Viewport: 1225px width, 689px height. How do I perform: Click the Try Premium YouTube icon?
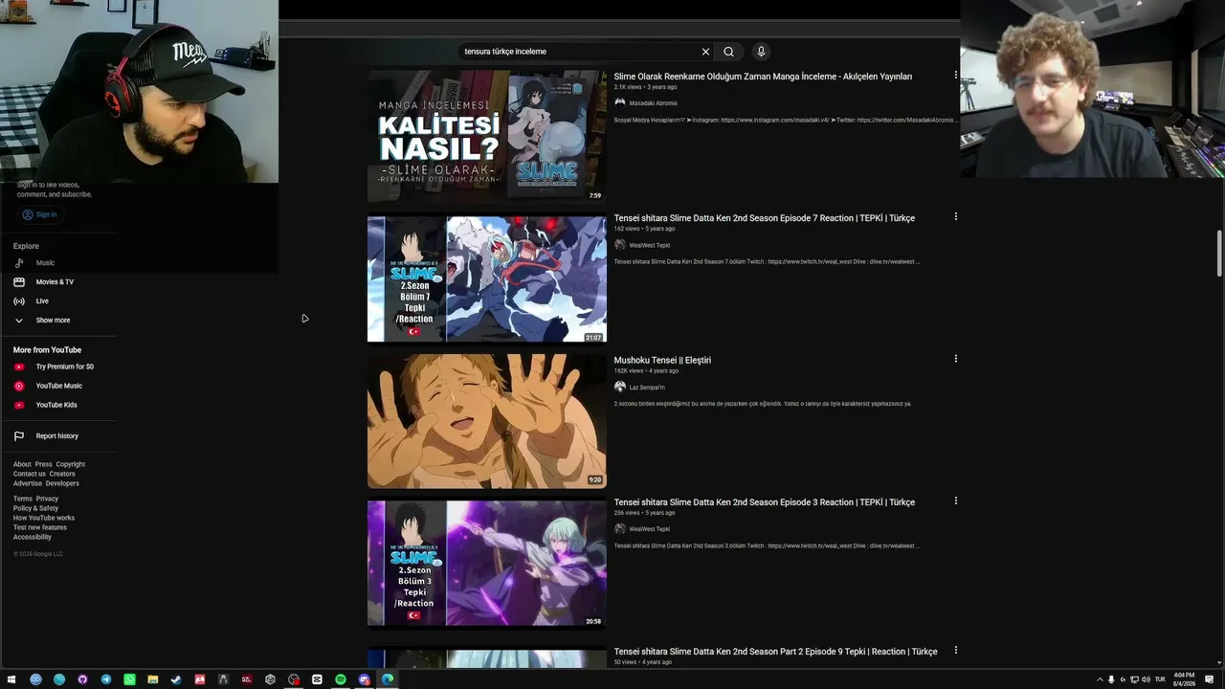[19, 367]
